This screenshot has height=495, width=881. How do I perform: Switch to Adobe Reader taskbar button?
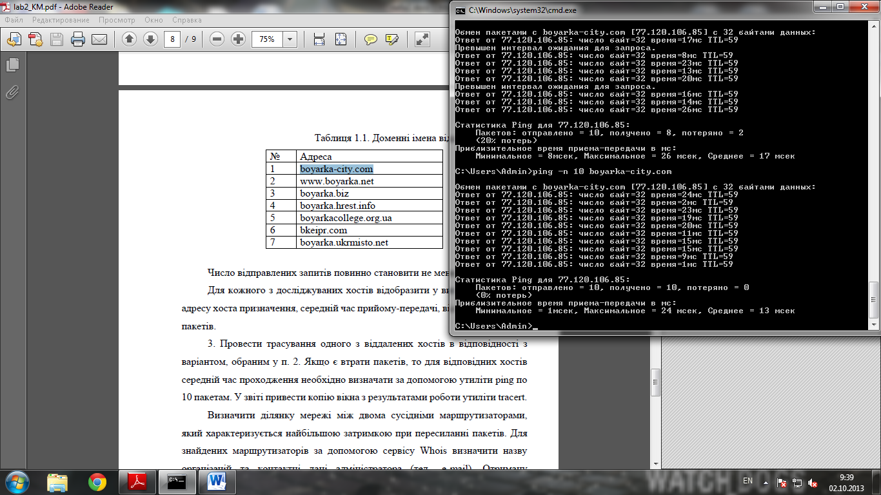(137, 481)
